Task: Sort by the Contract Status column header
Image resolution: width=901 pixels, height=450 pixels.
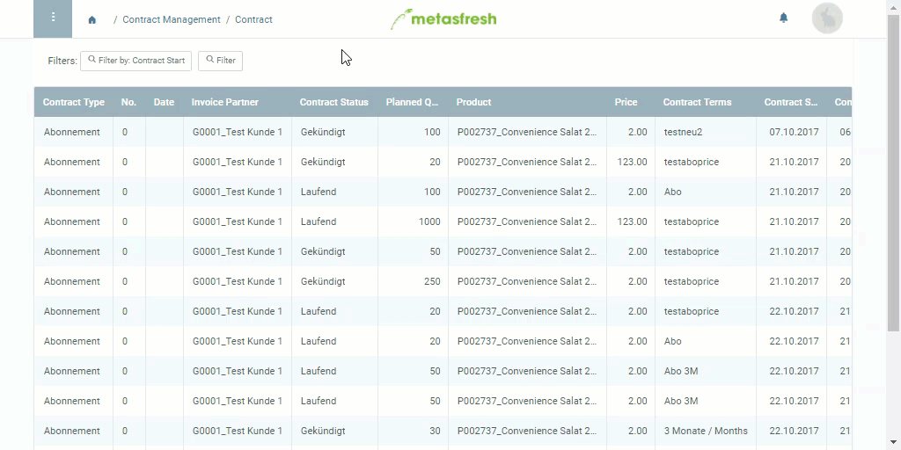Action: pyautogui.click(x=333, y=102)
